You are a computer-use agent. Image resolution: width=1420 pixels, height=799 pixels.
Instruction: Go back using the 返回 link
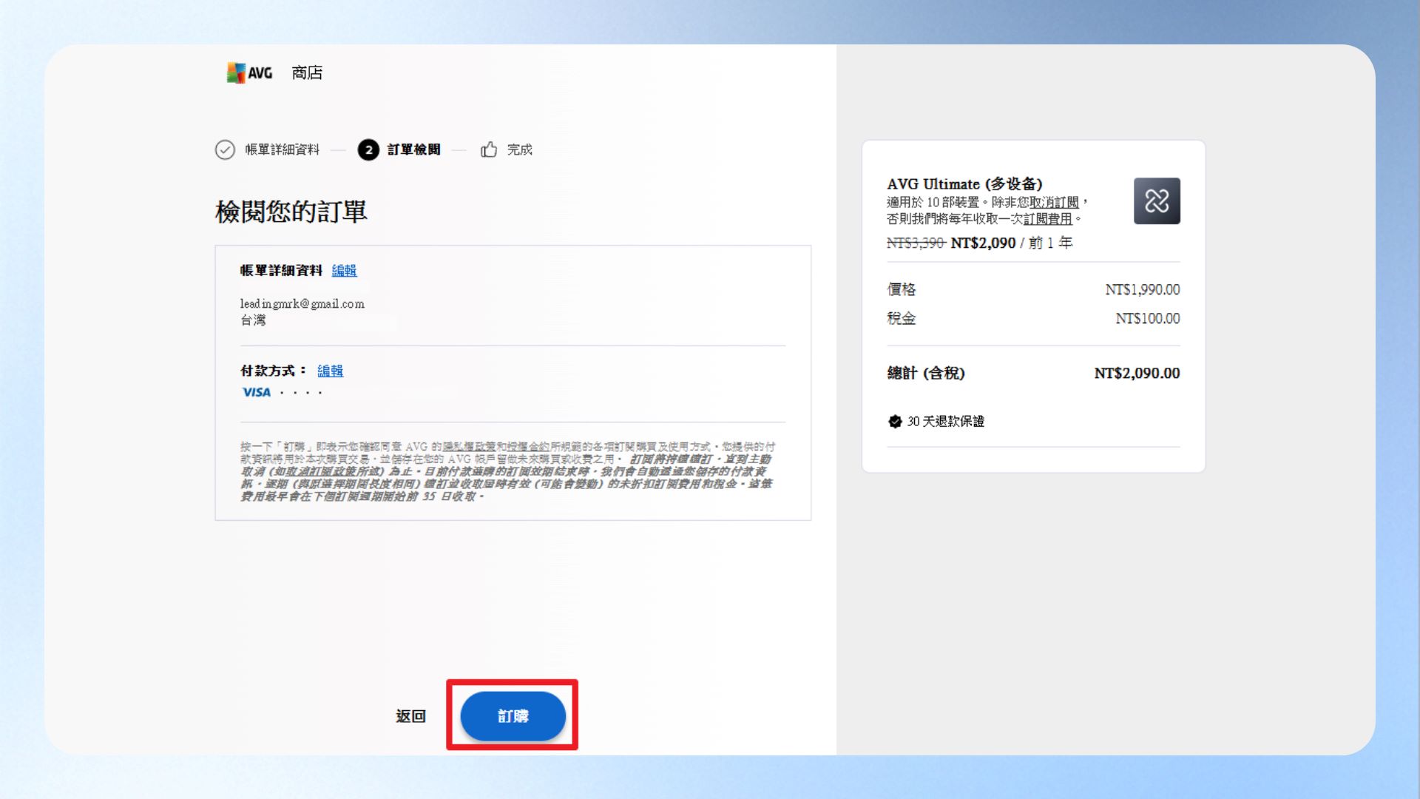[410, 716]
